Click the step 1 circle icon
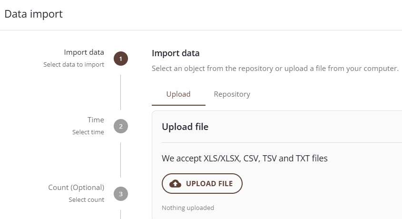 click(x=121, y=59)
